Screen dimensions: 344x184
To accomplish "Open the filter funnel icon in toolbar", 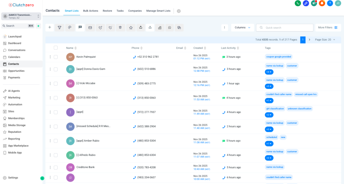I will (x=59, y=27).
